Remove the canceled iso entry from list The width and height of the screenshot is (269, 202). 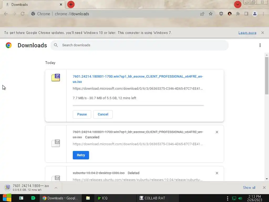[217, 132]
